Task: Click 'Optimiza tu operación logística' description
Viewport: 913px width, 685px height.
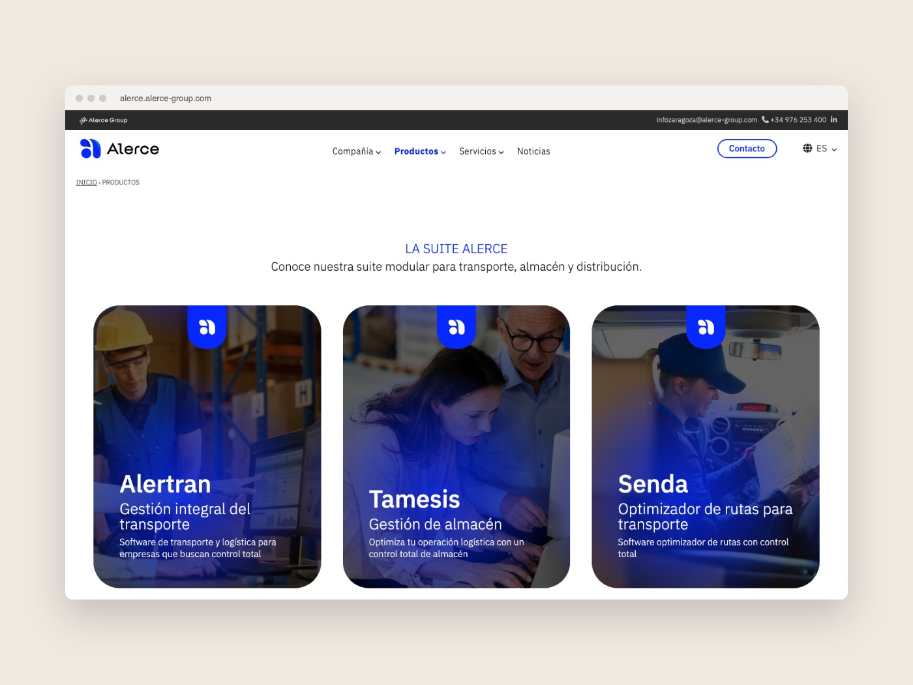Action: coord(446,548)
